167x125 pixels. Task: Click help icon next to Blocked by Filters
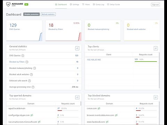[x=27, y=62]
